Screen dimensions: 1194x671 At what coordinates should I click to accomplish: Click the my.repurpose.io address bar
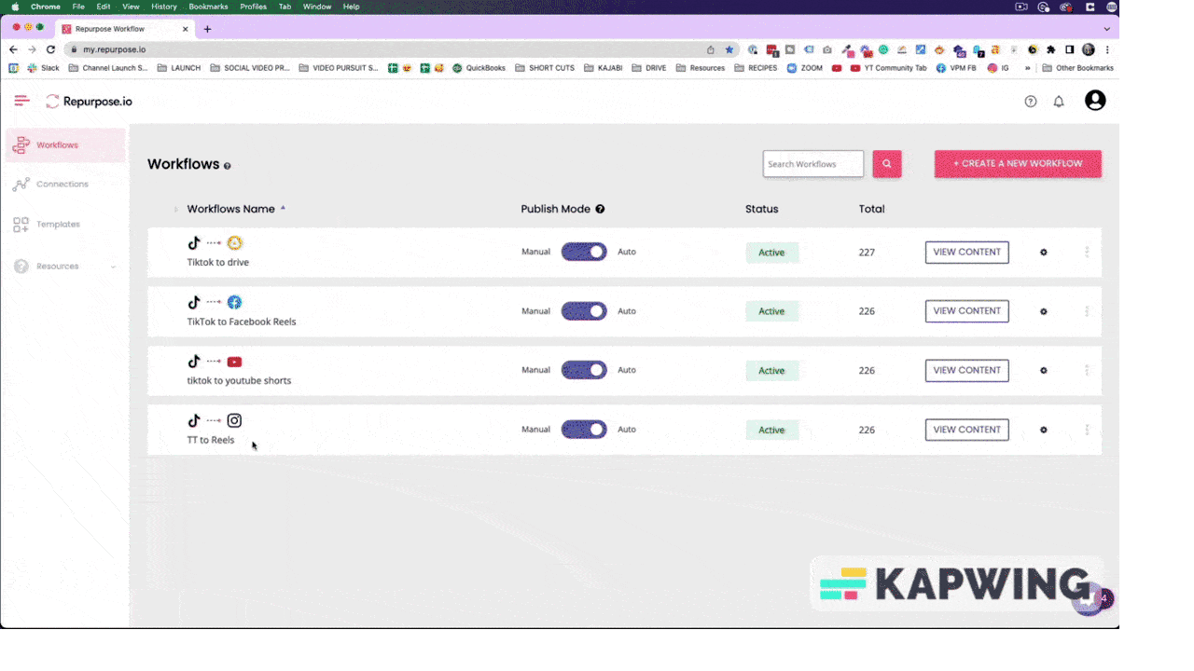click(392, 49)
